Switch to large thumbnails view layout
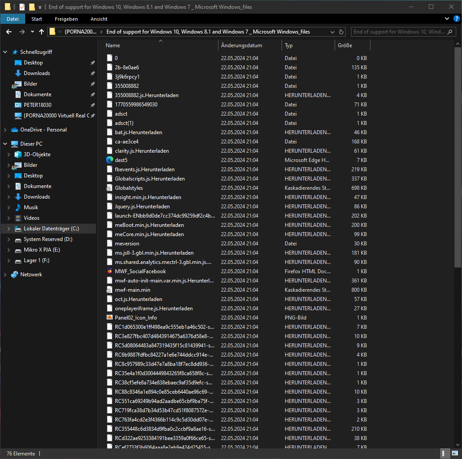The width and height of the screenshot is (462, 459). [x=454, y=453]
